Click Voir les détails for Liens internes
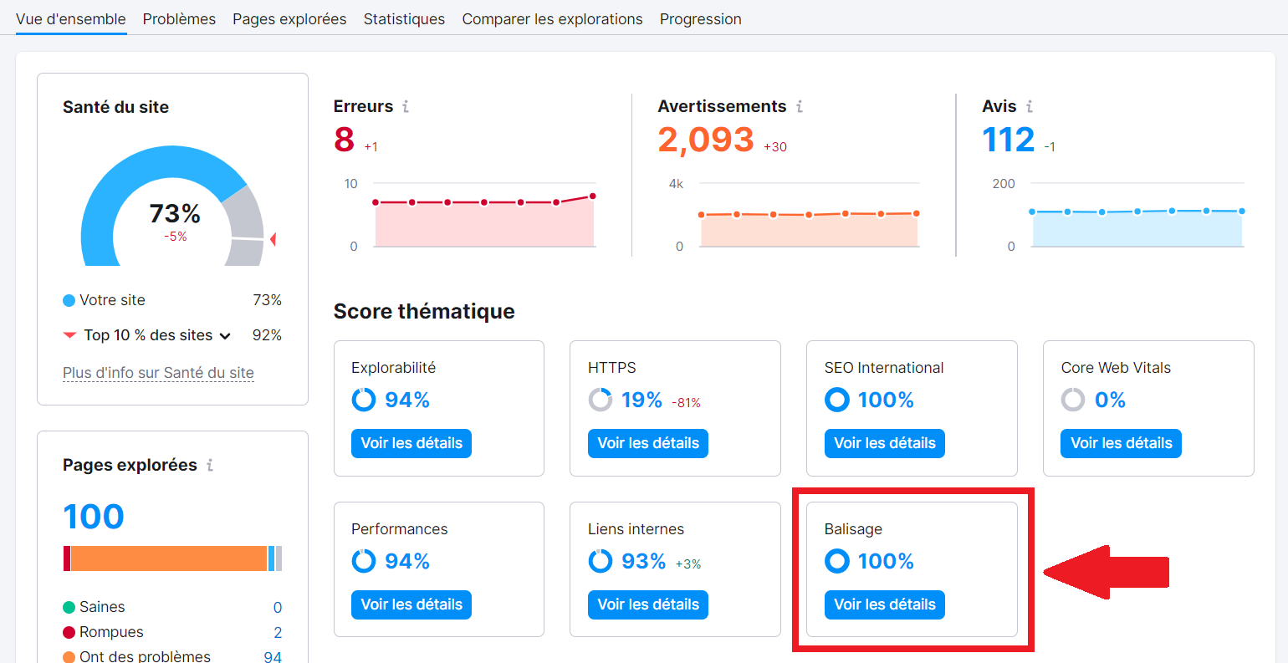The height and width of the screenshot is (663, 1288). [648, 604]
